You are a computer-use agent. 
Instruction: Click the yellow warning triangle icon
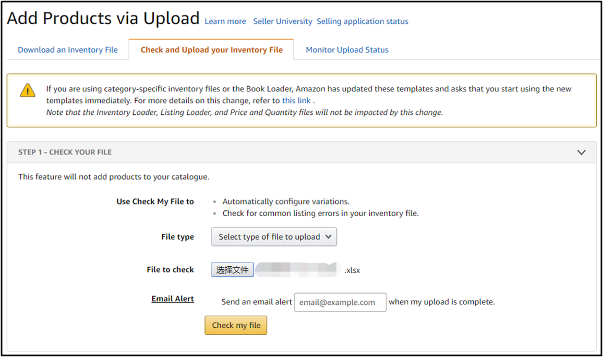click(x=28, y=90)
